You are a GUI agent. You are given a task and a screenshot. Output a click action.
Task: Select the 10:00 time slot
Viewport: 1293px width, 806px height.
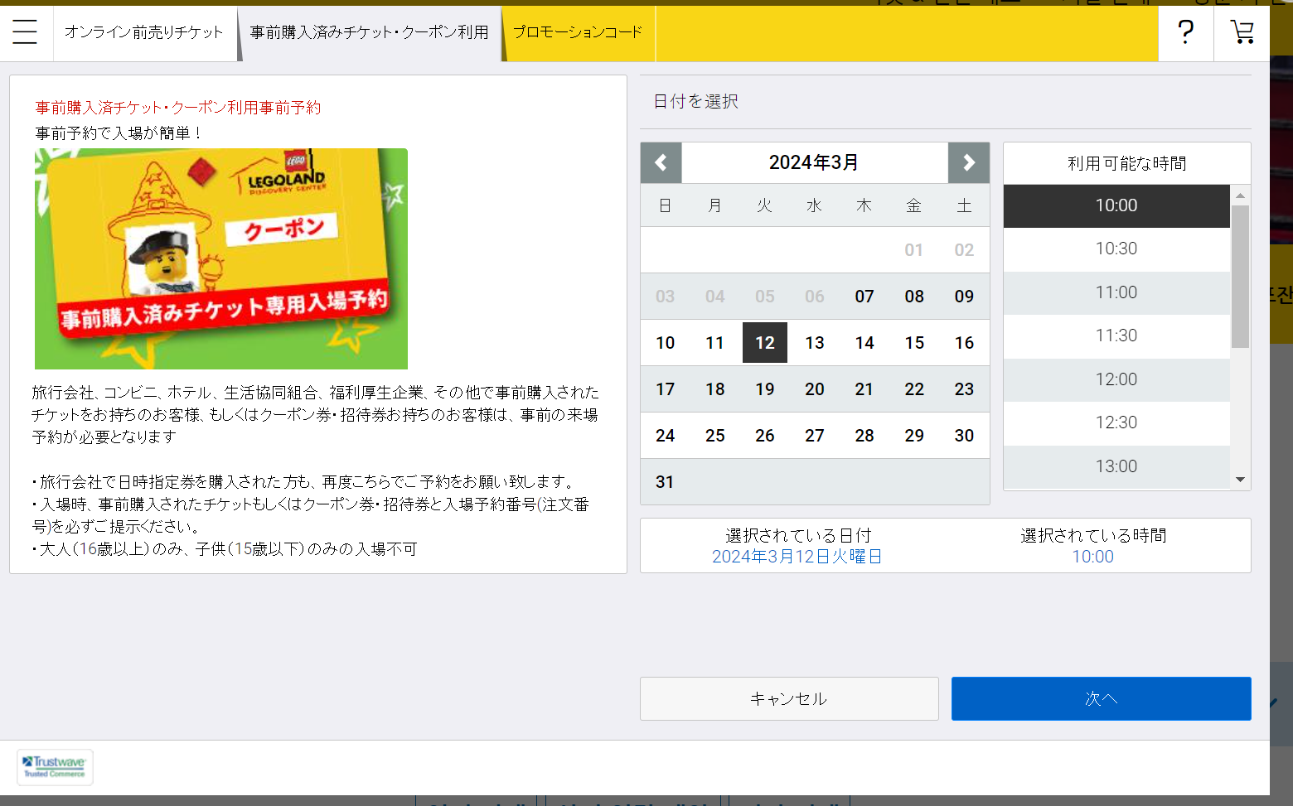[x=1116, y=205]
